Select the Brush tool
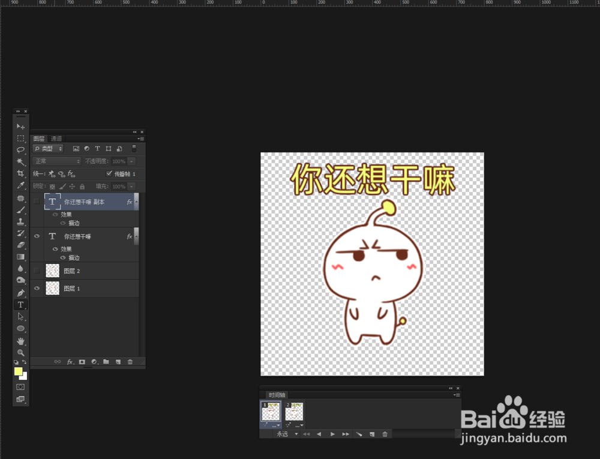The width and height of the screenshot is (600, 459). pyautogui.click(x=20, y=210)
